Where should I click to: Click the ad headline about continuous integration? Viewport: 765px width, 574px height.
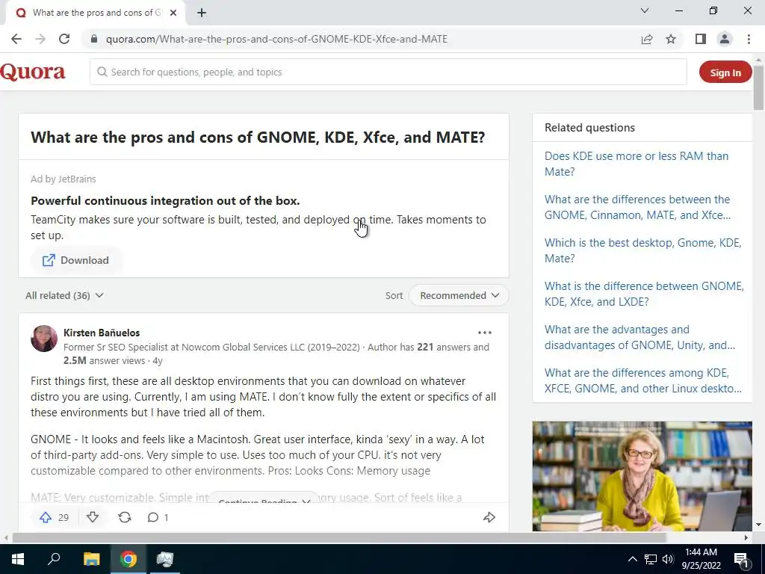tap(165, 200)
